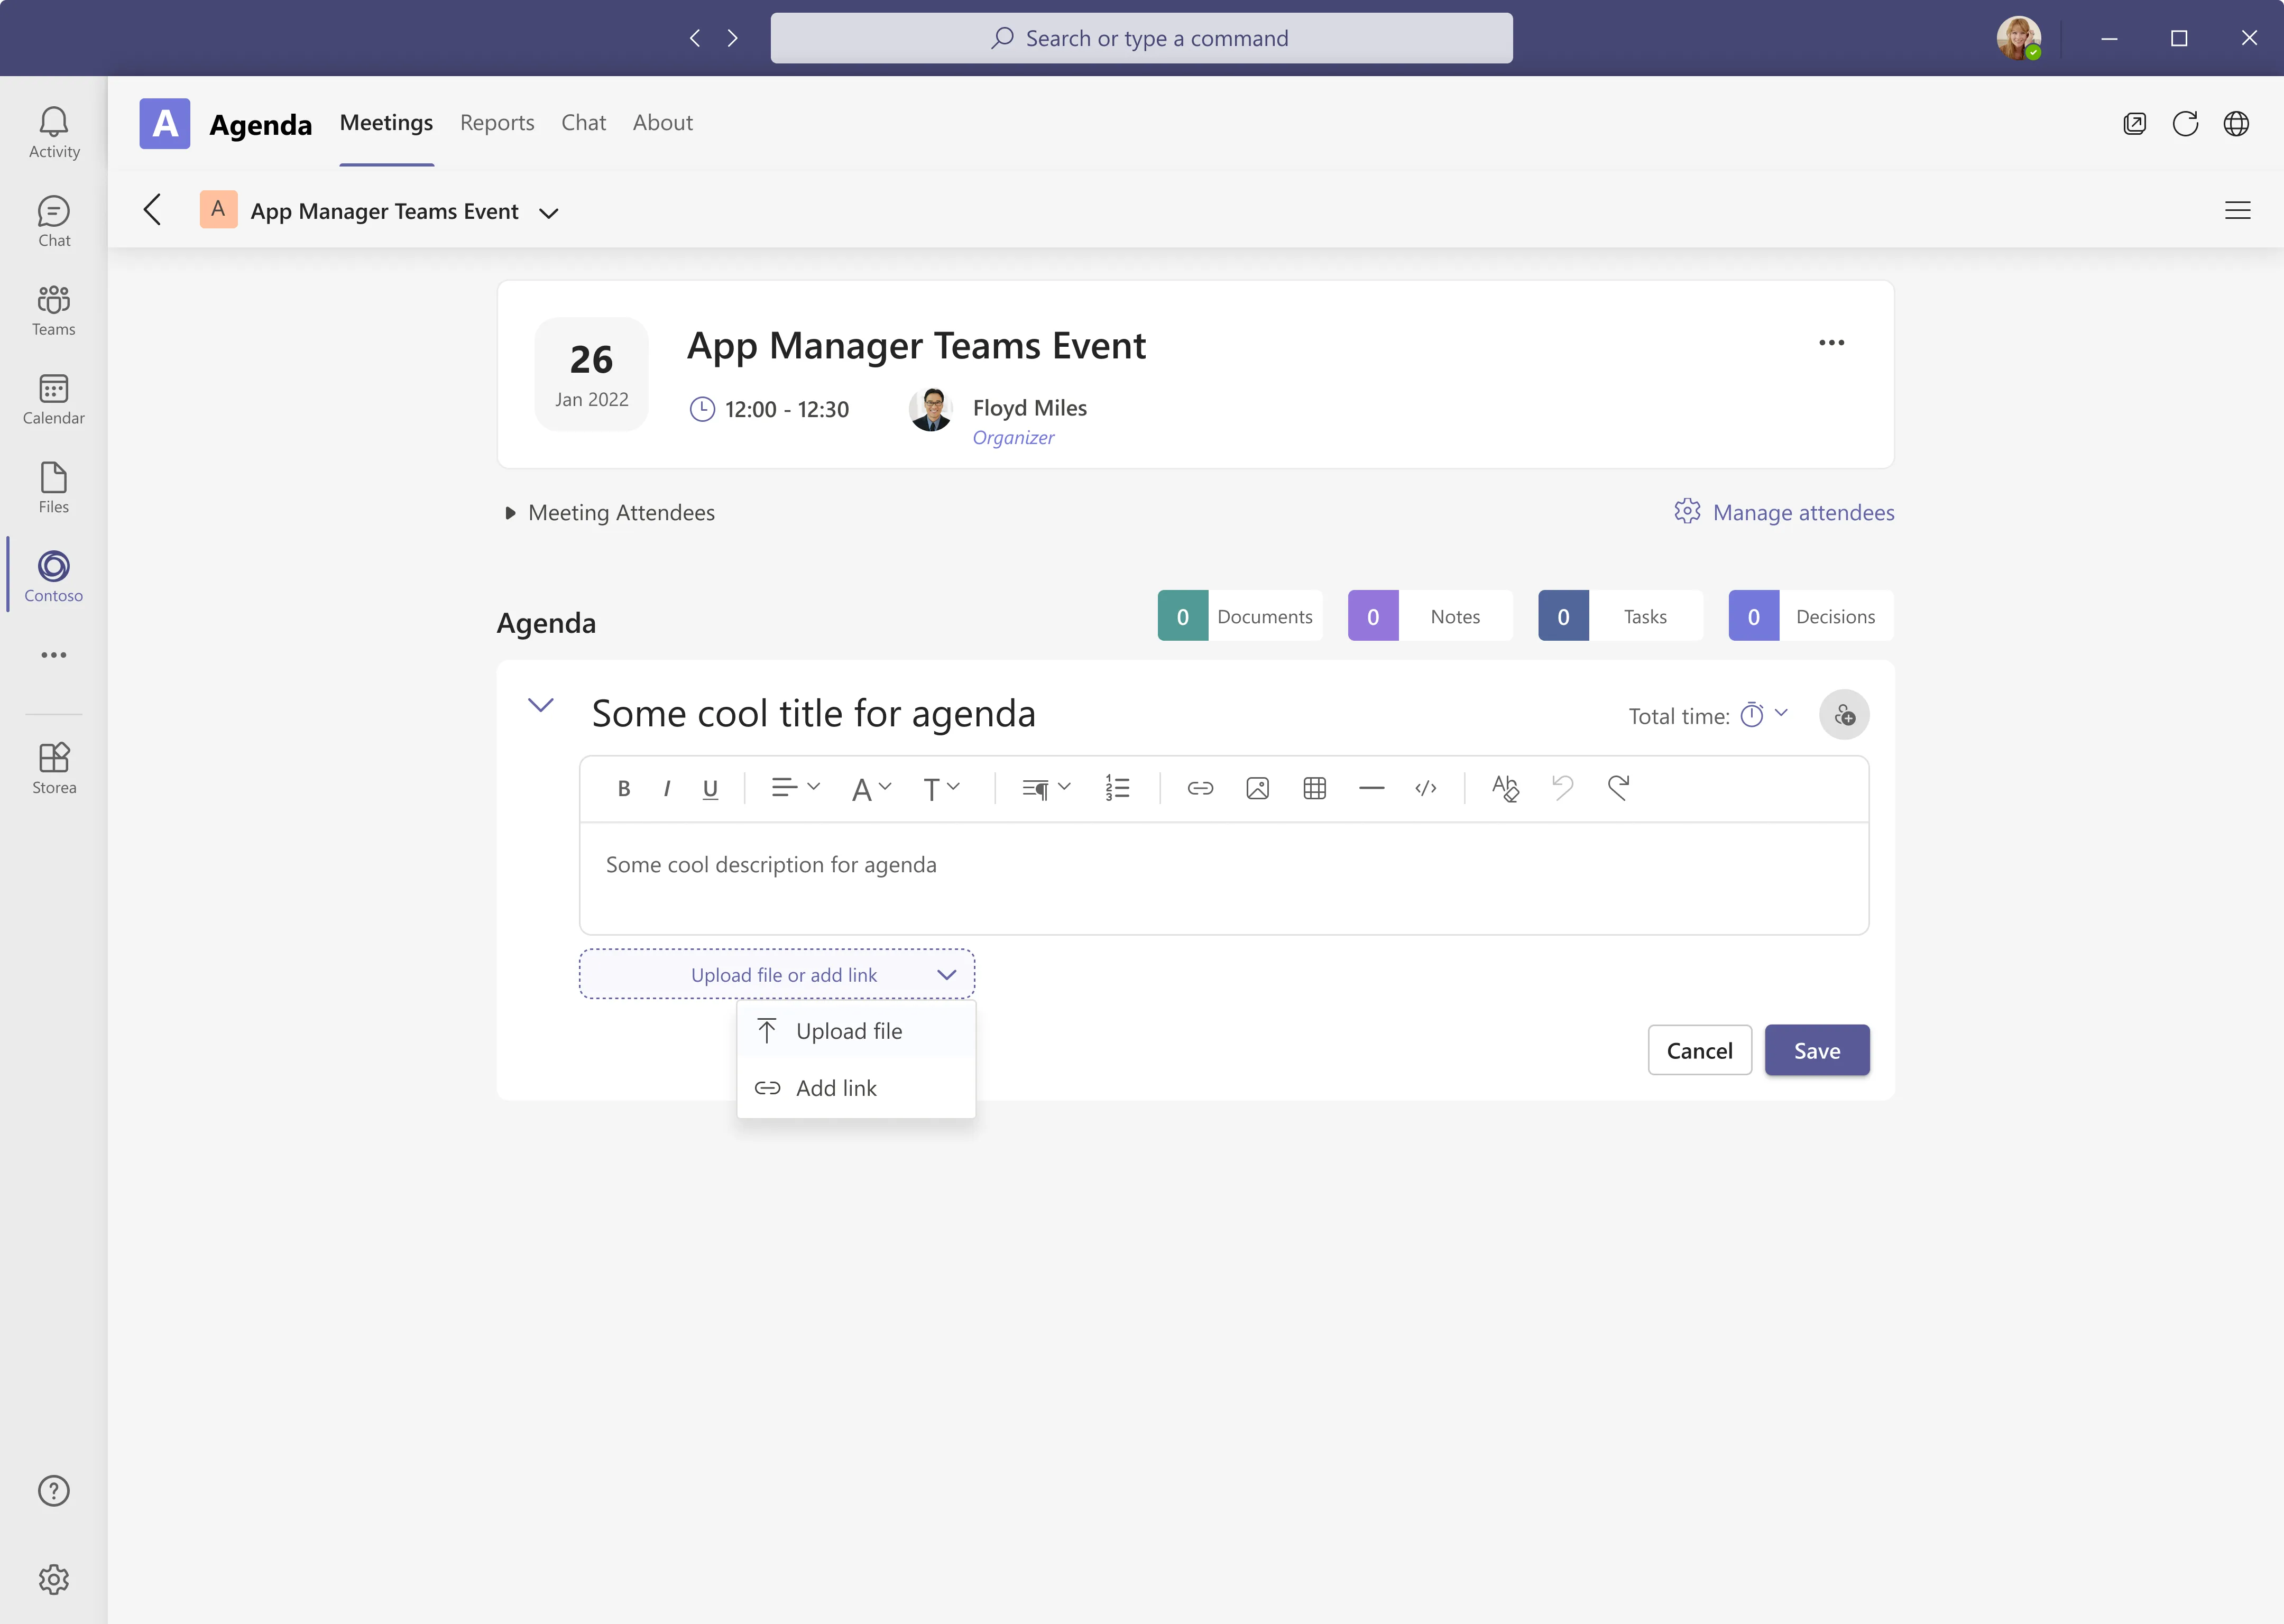2284x1624 pixels.
Task: Click Floyd Miles organizer photo
Action: coord(931,409)
